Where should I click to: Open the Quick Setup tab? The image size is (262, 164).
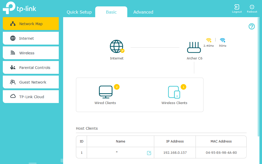[x=79, y=12]
